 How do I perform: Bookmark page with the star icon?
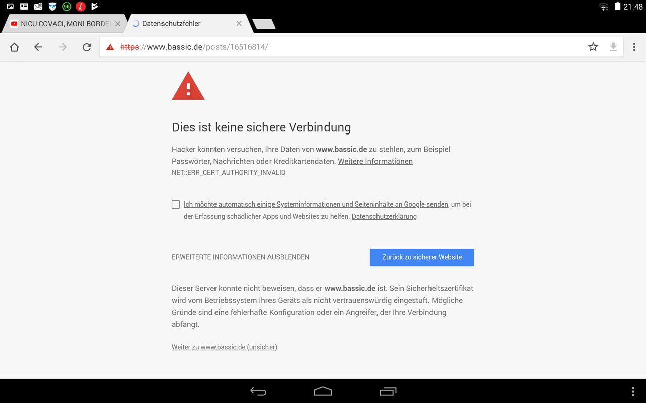pyautogui.click(x=593, y=47)
